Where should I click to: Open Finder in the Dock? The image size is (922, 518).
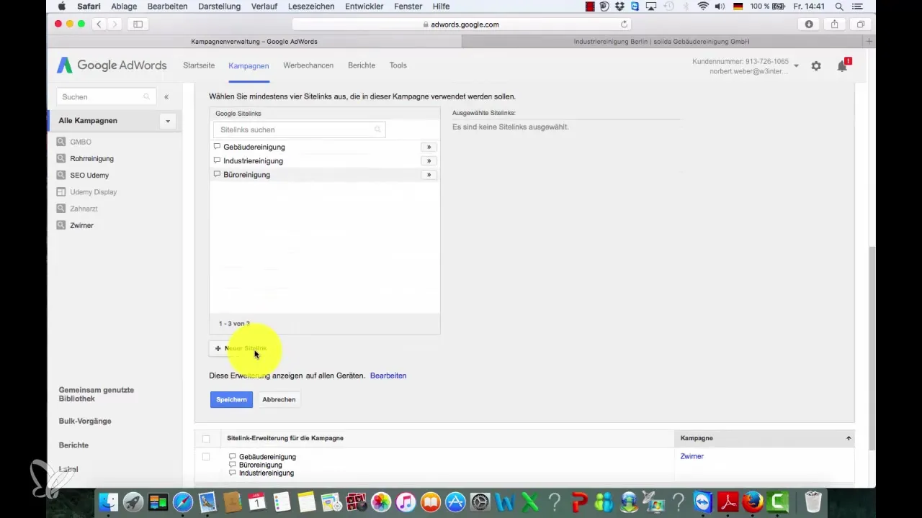(x=108, y=501)
